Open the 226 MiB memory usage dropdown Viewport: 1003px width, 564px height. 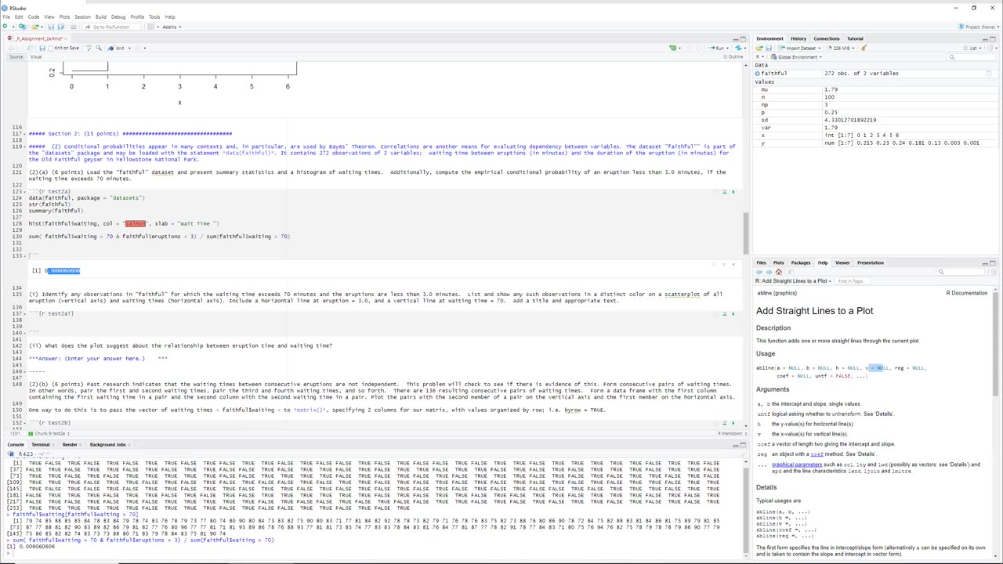click(840, 48)
